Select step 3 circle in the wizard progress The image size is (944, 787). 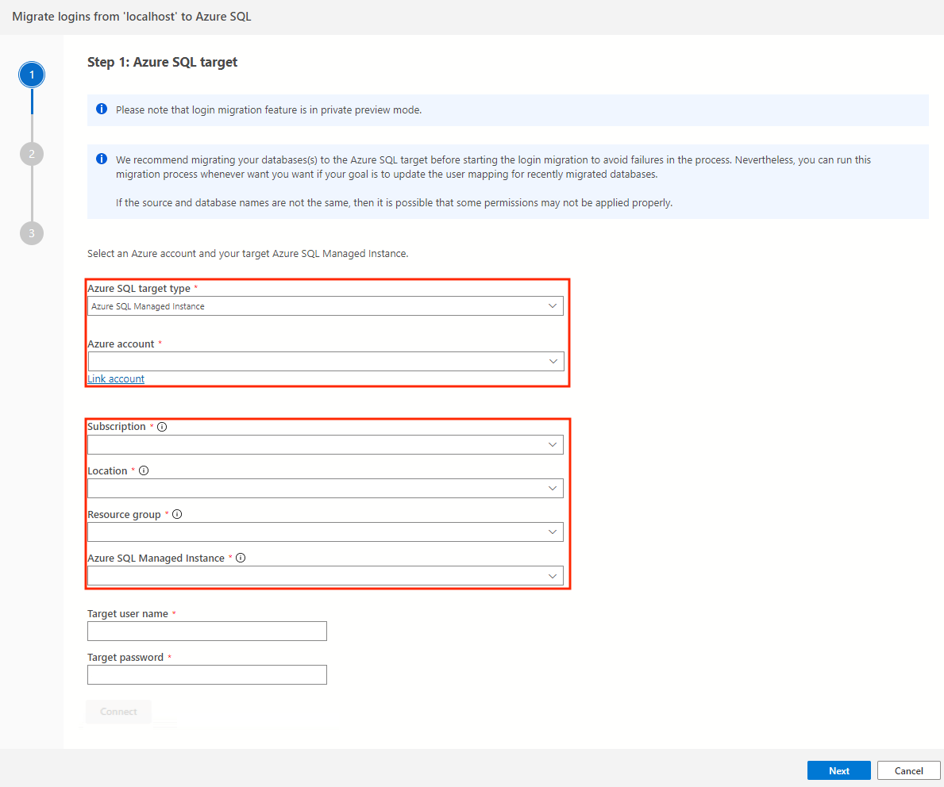click(32, 232)
